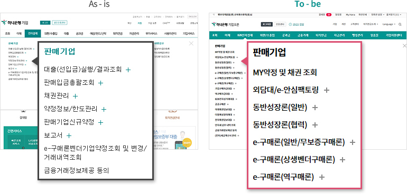This screenshot has width=407, height=194.
Task: Click the ENGLISH button at As-is top right
Action: 192,16
